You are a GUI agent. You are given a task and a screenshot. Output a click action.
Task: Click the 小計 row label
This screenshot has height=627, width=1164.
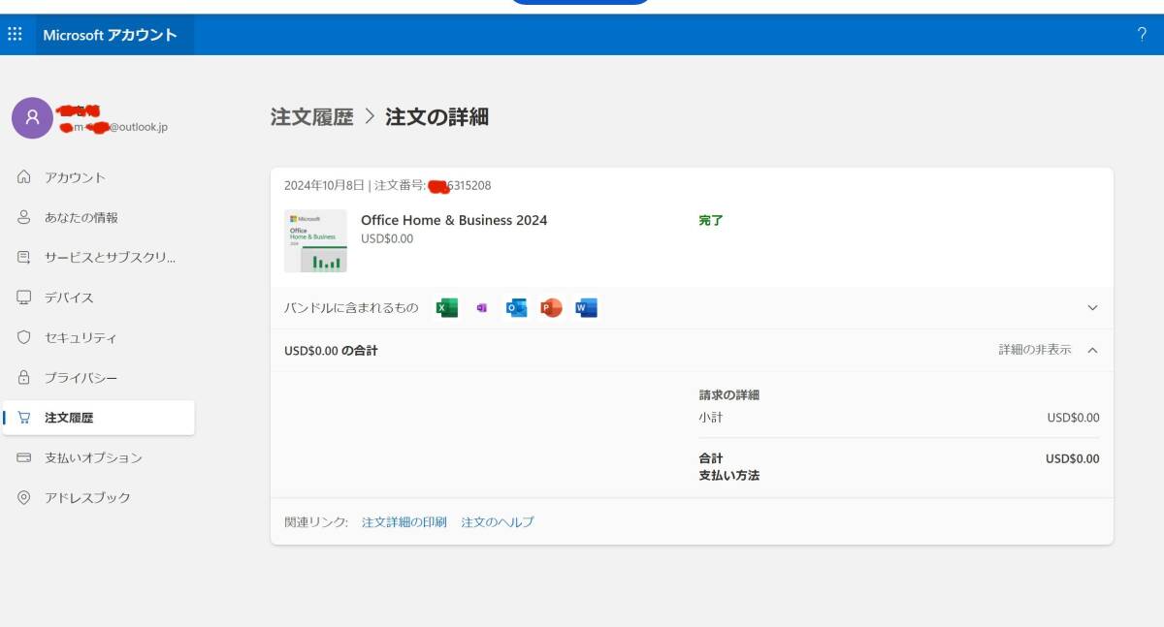tap(711, 418)
